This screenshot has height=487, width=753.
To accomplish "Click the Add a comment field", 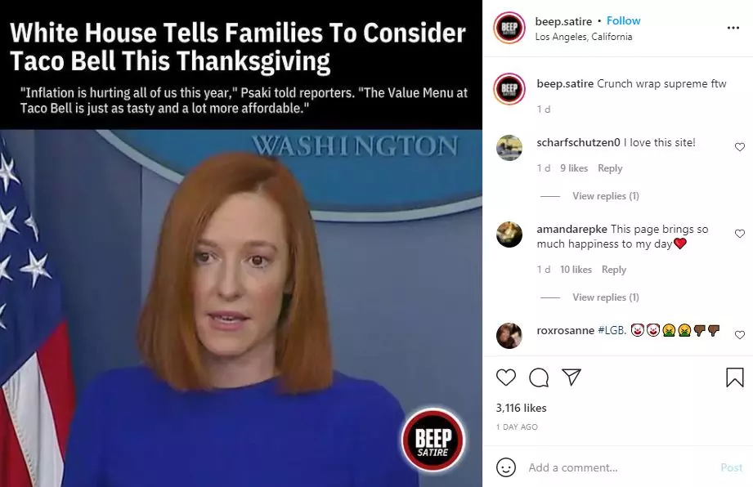I will [x=620, y=467].
